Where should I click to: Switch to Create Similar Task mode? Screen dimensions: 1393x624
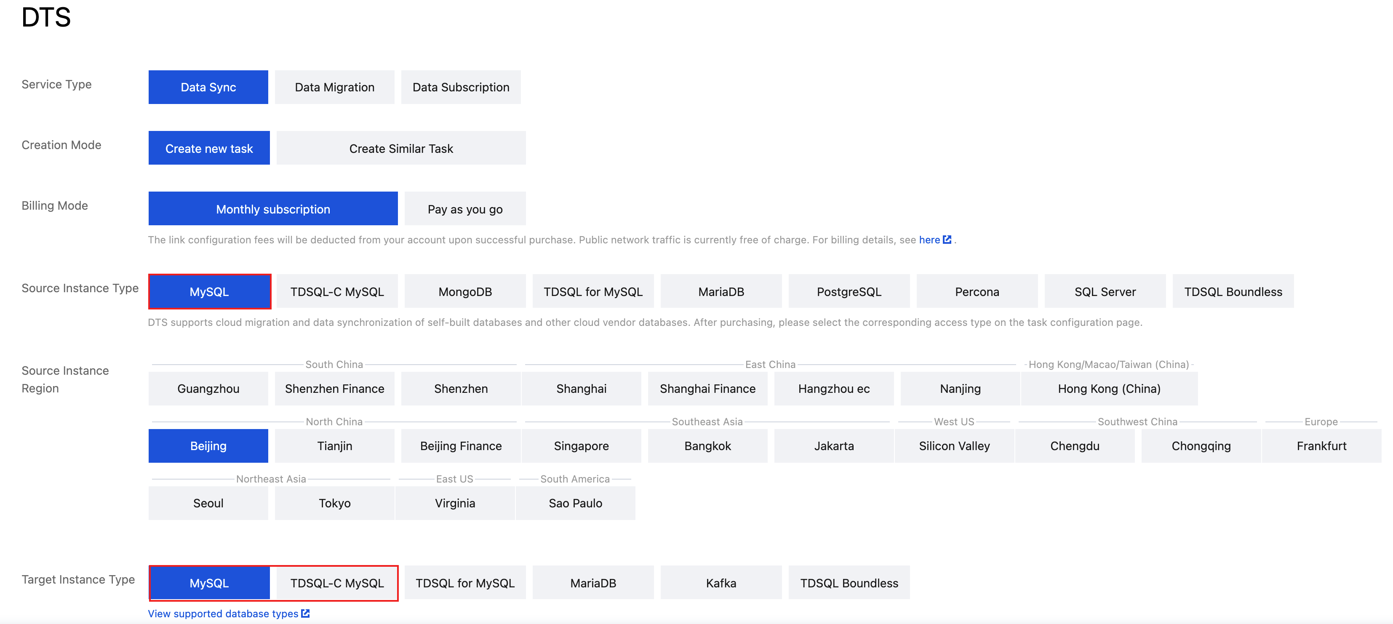(x=401, y=148)
